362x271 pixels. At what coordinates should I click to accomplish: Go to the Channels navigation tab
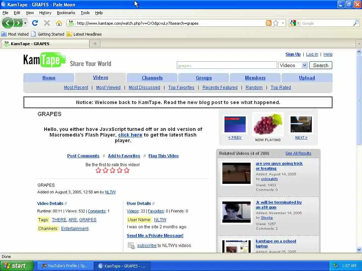(152, 78)
